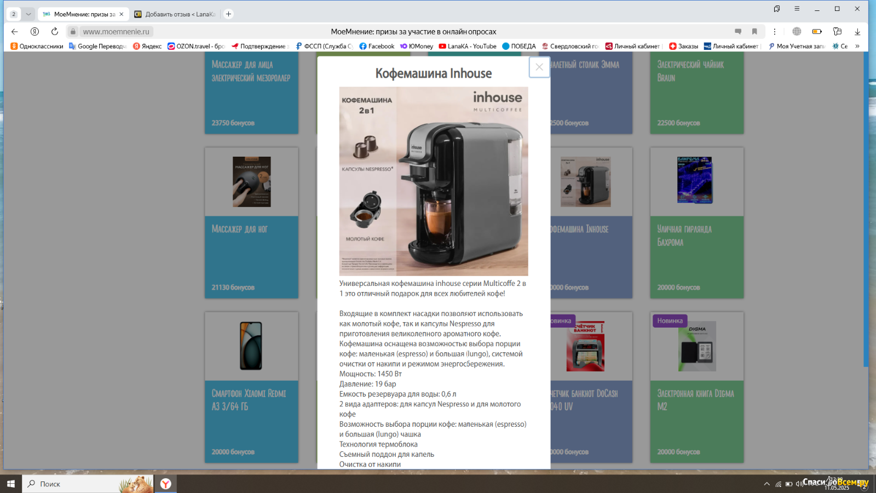The height and width of the screenshot is (493, 876).
Task: Open the ЮMoney bookmark
Action: pos(416,46)
